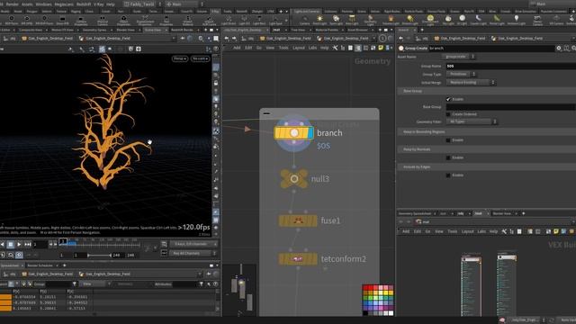Click the Caustic Light shelf tool
The width and height of the screenshot is (576, 324).
tap(478, 20)
